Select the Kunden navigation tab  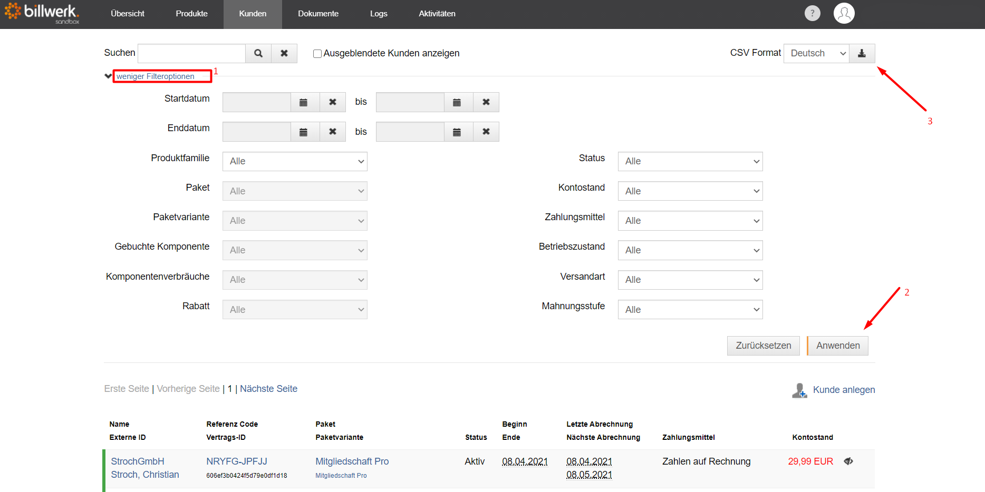click(x=253, y=14)
